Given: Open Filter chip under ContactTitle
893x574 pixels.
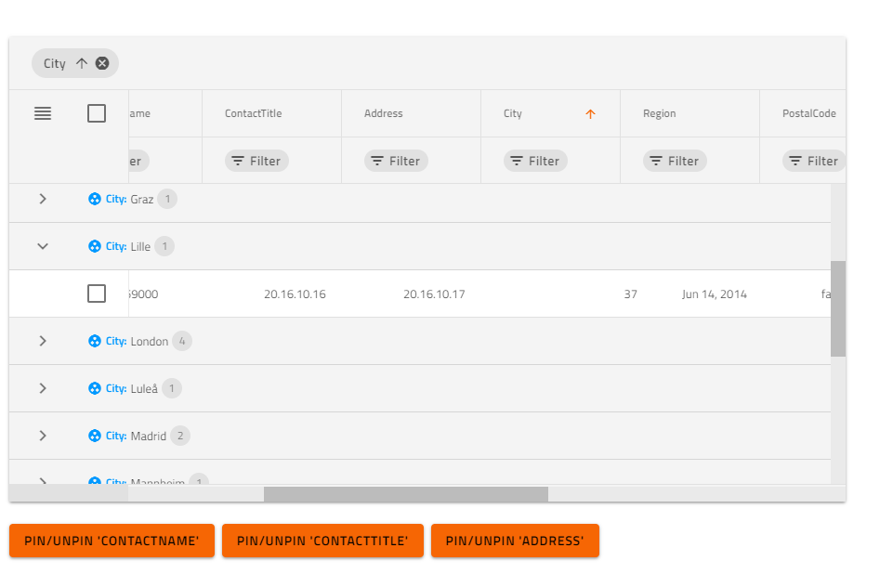Looking at the screenshot, I should pos(256,162).
